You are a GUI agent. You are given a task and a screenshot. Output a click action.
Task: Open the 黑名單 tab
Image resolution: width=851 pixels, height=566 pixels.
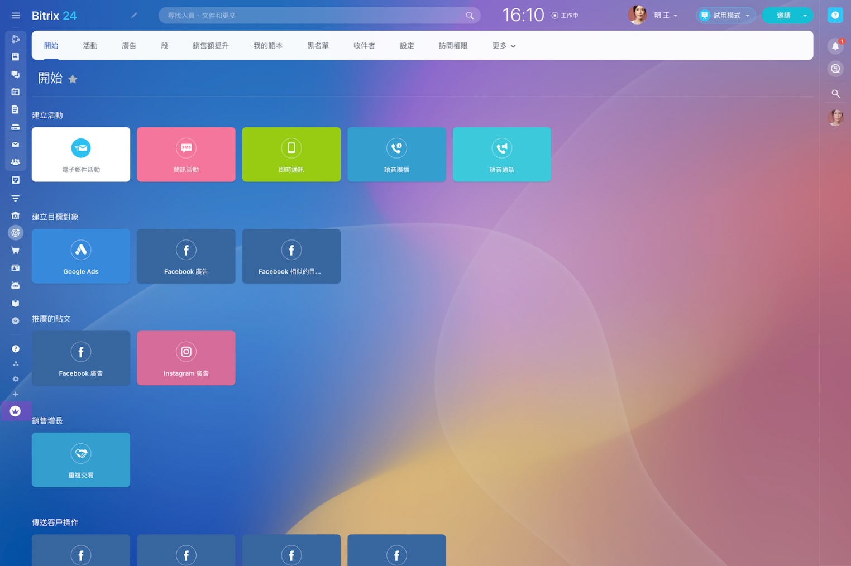click(318, 46)
